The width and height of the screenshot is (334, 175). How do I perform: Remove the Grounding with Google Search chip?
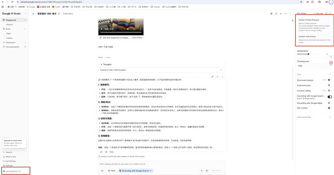(x=151, y=171)
